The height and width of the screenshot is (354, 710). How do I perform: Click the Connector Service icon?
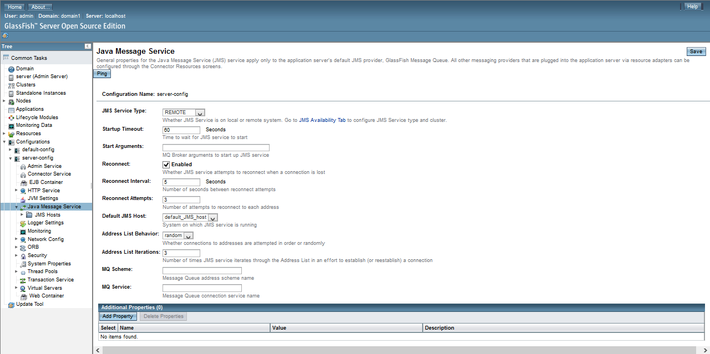(23, 175)
